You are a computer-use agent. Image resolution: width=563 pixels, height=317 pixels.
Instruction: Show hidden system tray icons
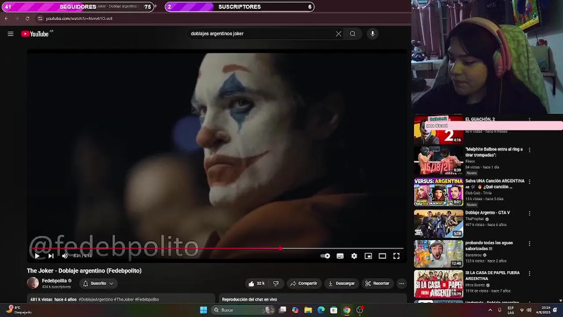(x=490, y=310)
